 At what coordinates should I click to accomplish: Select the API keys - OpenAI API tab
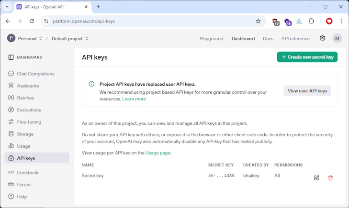pyautogui.click(x=53, y=7)
